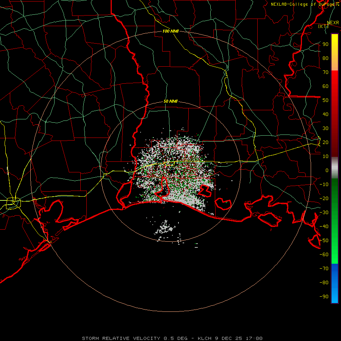Viewport: 341px width, 341px height.
Task: Click the offshore gray radar echo cluster
Action: pyautogui.click(x=165, y=228)
